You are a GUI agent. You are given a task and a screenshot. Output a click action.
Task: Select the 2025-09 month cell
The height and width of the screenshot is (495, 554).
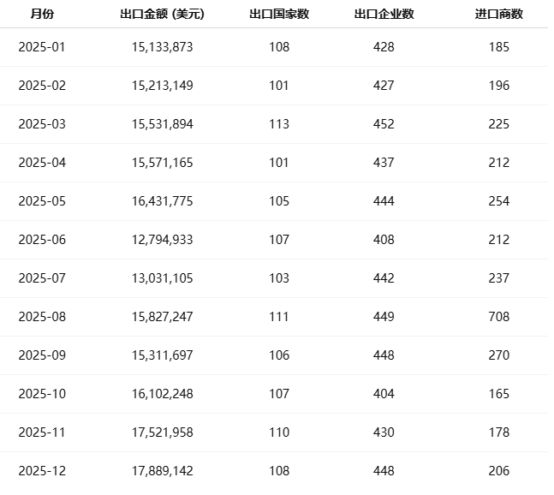tap(42, 355)
